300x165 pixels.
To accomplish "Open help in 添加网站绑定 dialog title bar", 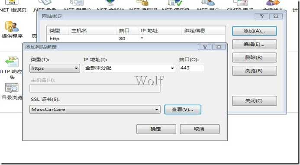I will click(204, 47).
